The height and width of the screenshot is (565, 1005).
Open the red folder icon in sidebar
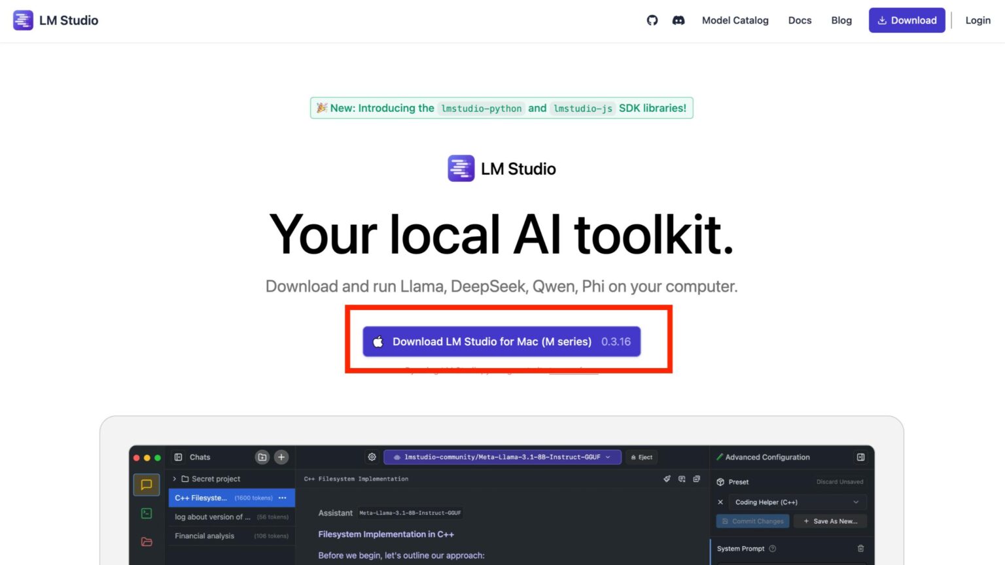point(147,541)
